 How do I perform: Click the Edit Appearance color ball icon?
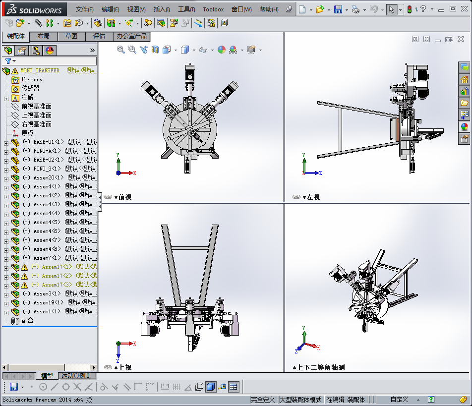point(221,50)
